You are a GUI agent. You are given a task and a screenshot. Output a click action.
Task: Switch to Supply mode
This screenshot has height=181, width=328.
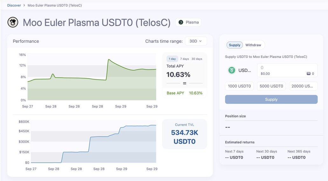[x=235, y=45]
